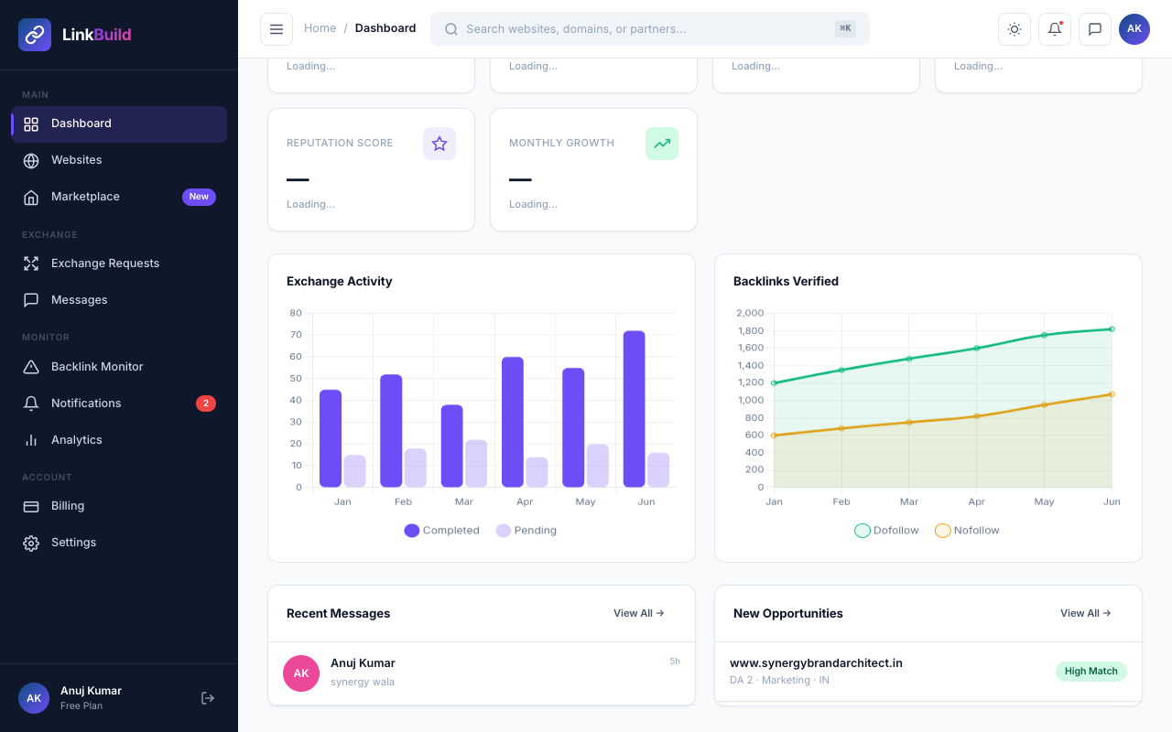Click the Jun completed bar in Exchange Activity
The height and width of the screenshot is (732, 1172).
pos(635,409)
